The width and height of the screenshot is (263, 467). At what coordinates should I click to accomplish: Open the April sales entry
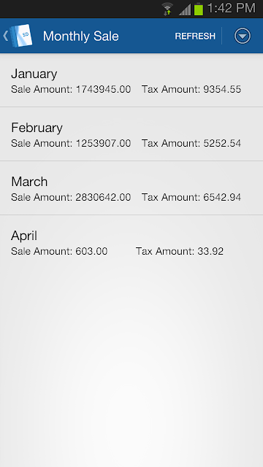pyautogui.click(x=131, y=242)
